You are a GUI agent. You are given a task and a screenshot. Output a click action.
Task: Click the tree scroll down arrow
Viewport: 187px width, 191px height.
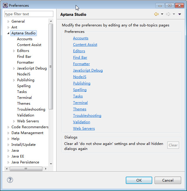51,164
